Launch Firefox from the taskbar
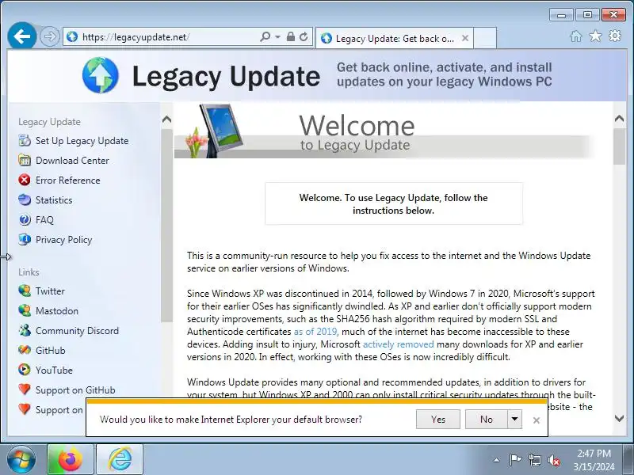The width and height of the screenshot is (634, 475). [x=71, y=460]
